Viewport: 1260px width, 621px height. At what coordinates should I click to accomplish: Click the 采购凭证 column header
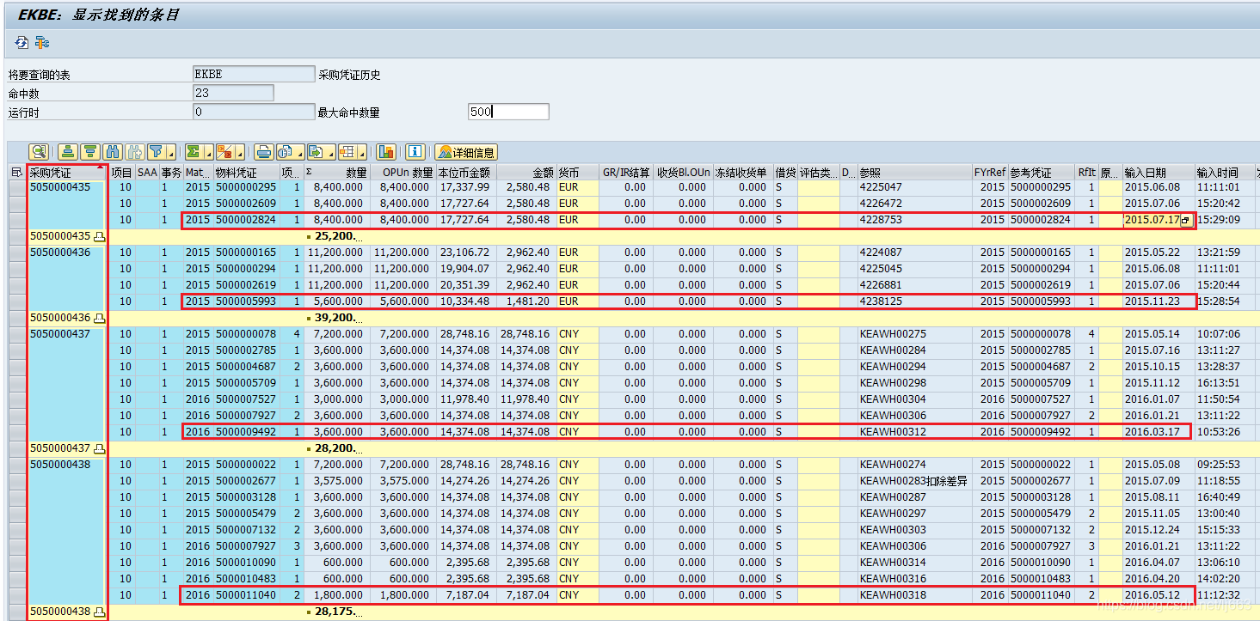tap(53, 171)
